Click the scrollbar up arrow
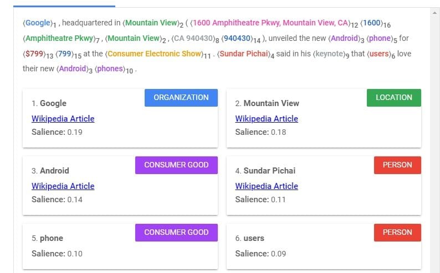 click(x=434, y=13)
